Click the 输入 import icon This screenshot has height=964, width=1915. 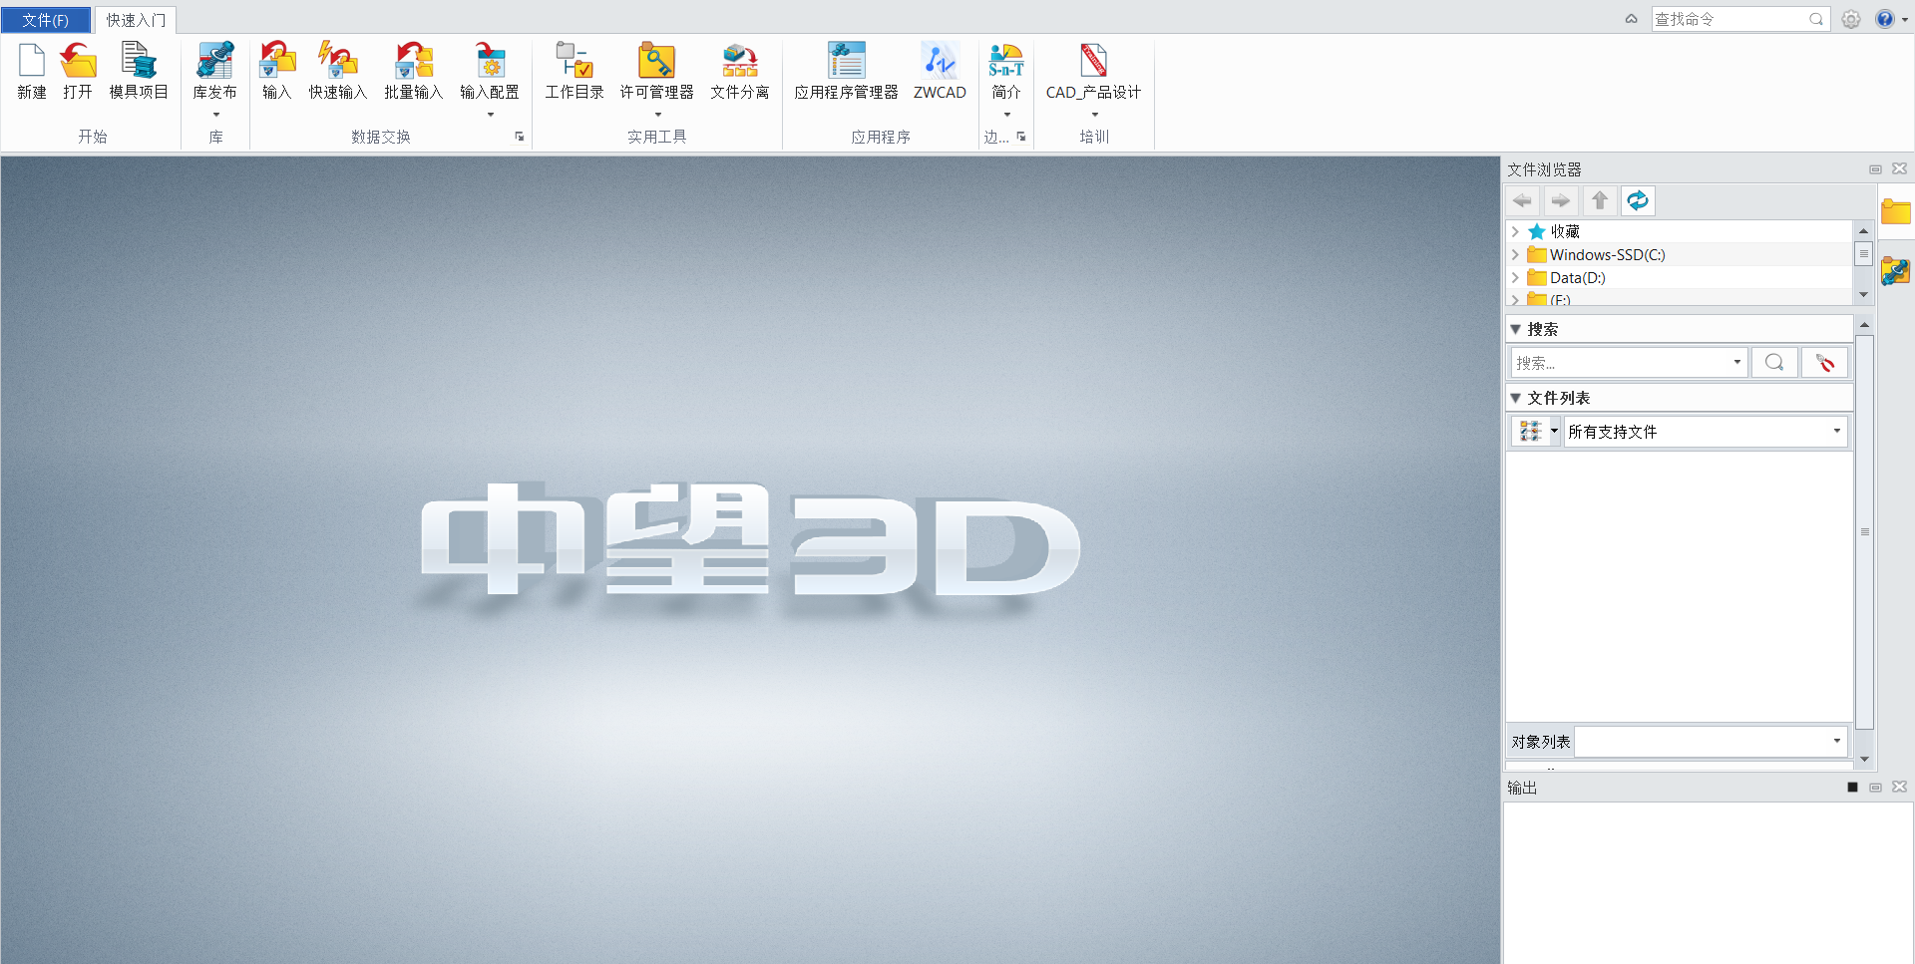277,61
